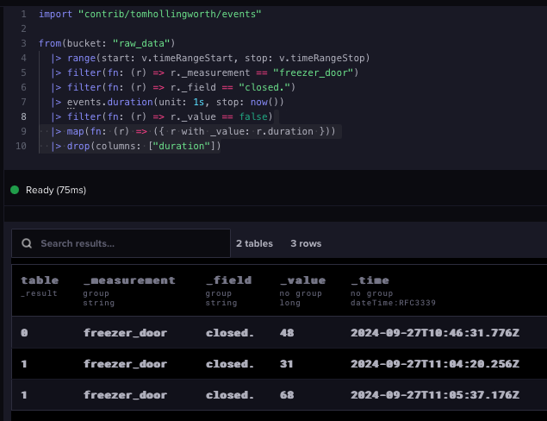This screenshot has height=421, width=547.
Task: Click the drop columns line of code
Action: click(144, 146)
